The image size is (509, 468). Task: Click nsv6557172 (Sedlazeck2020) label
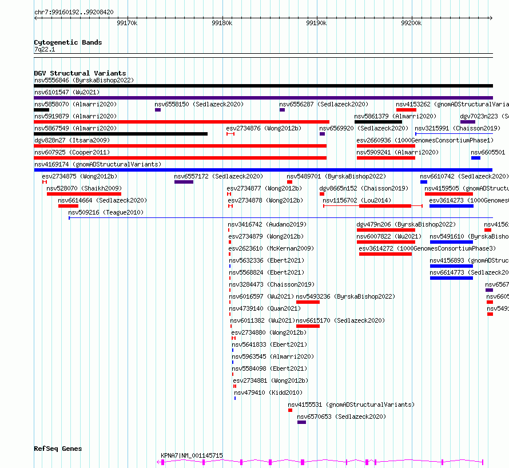tap(218, 176)
